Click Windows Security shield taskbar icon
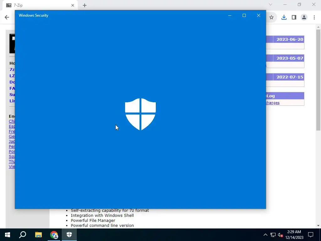 69,235
